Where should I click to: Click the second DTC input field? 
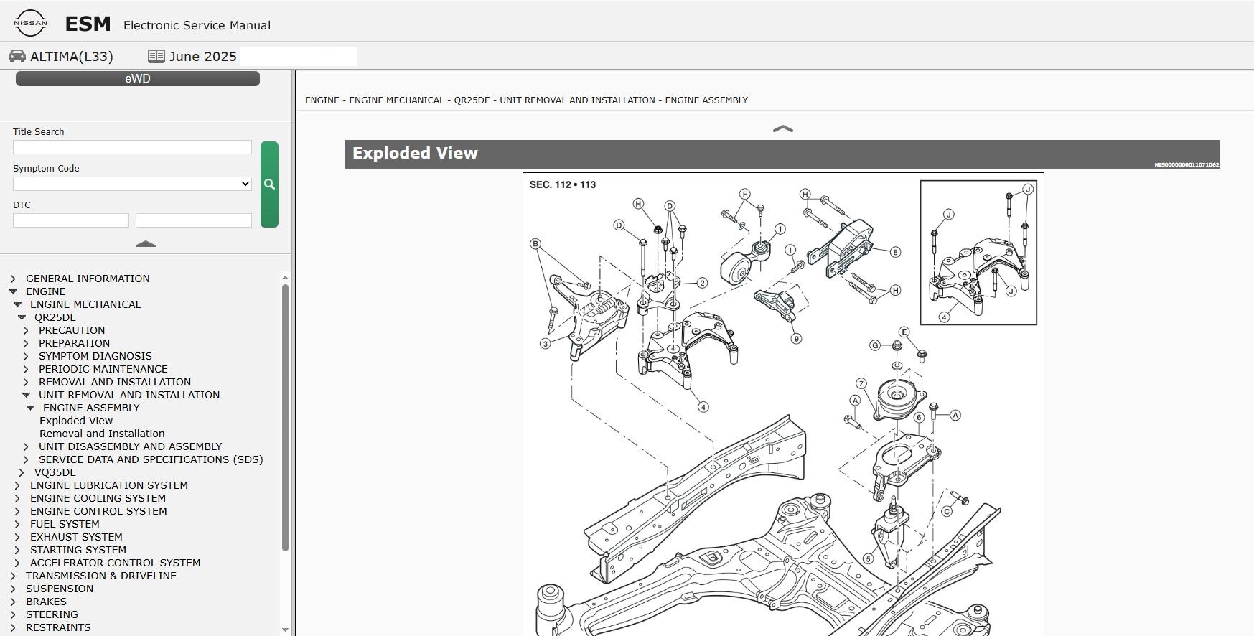[x=194, y=220]
